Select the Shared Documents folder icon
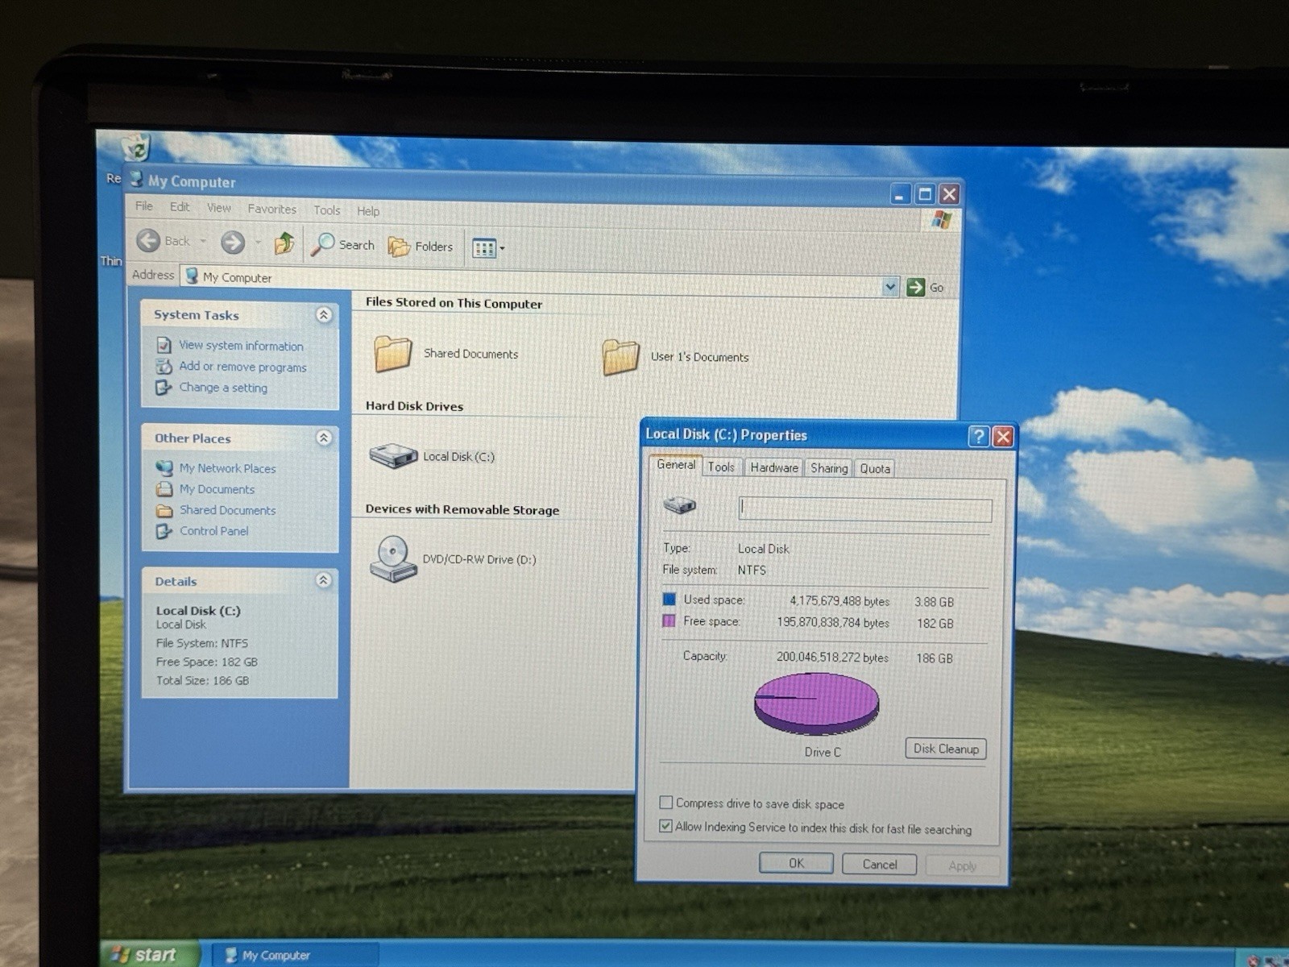 (x=393, y=354)
